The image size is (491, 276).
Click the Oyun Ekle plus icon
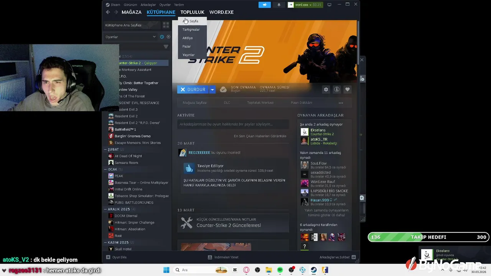click(x=108, y=257)
